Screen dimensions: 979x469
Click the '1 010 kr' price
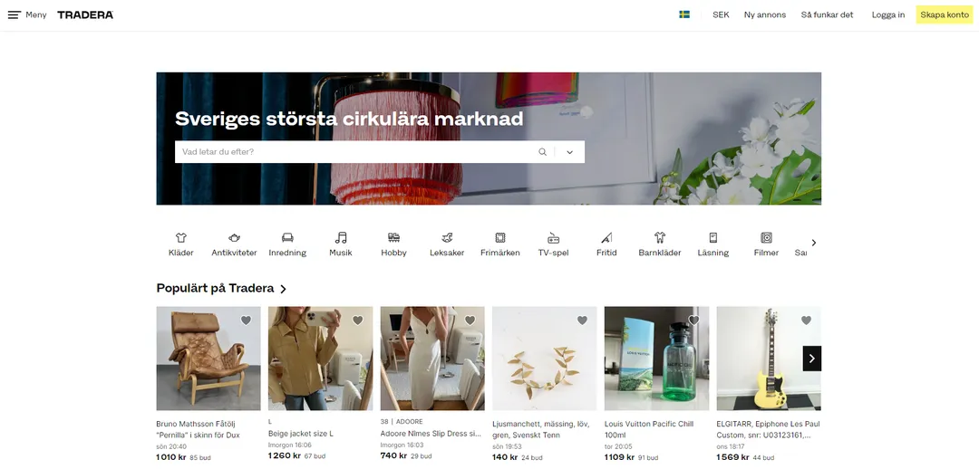(x=171, y=457)
